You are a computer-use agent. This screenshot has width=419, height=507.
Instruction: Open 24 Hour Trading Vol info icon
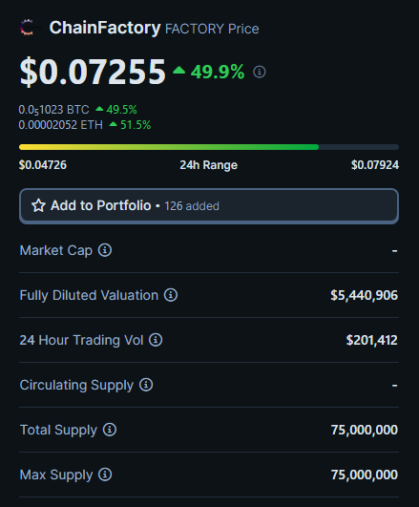(x=156, y=340)
